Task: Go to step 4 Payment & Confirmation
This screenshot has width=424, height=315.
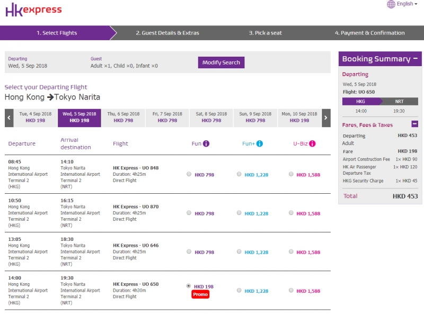Action: pos(369,33)
